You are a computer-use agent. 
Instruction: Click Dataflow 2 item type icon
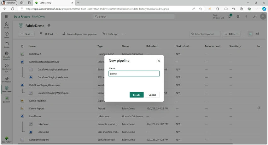click(22, 54)
